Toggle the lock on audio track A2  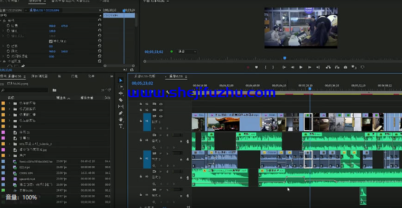coord(140,158)
